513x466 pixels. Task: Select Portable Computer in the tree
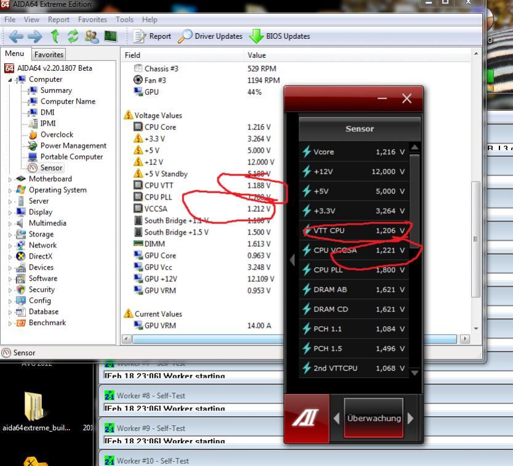(71, 156)
